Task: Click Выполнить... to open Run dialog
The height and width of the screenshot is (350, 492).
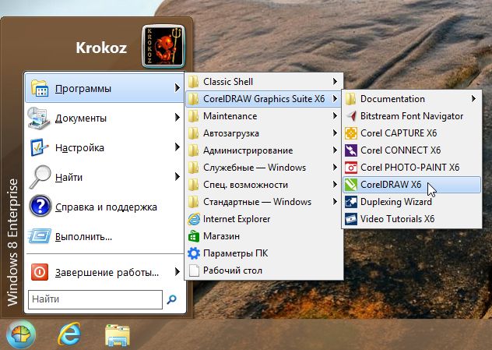Action: tap(83, 236)
